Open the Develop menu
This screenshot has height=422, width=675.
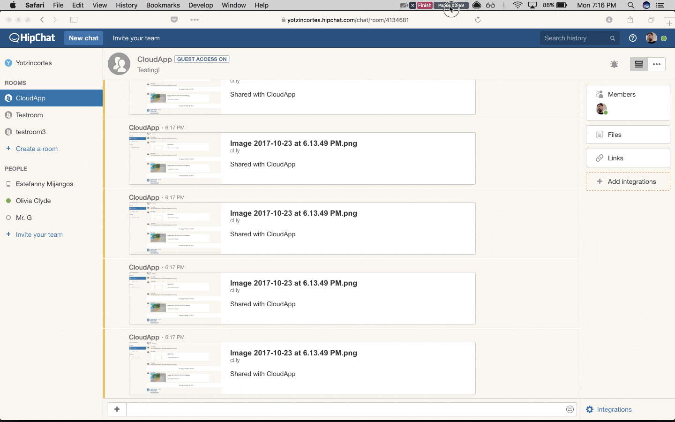coord(201,5)
